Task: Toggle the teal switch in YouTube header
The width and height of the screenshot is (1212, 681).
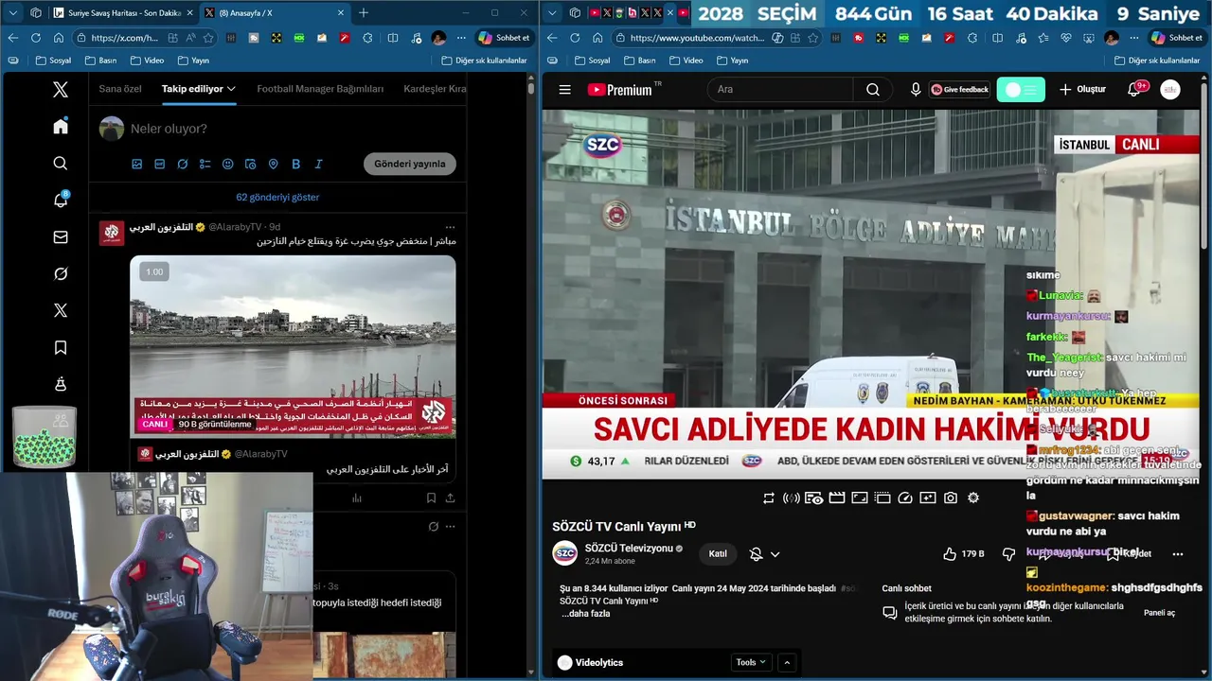Action: tap(1021, 90)
